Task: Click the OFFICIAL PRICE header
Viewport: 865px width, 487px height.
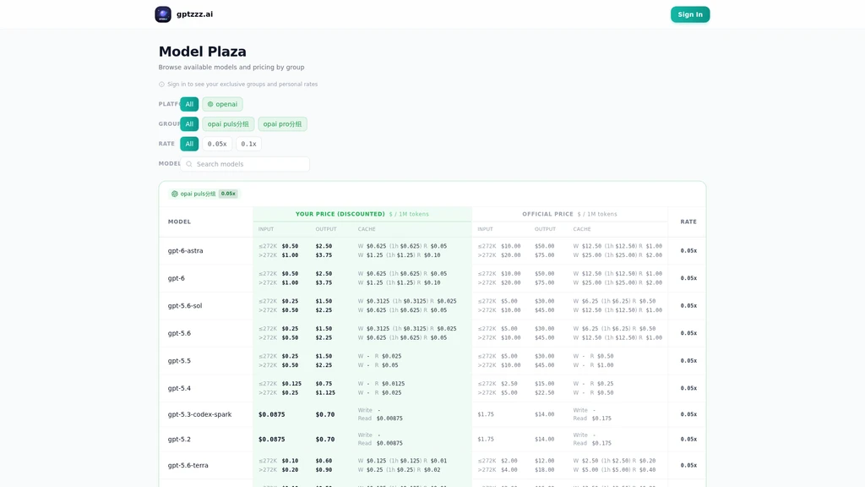Action: (547, 214)
